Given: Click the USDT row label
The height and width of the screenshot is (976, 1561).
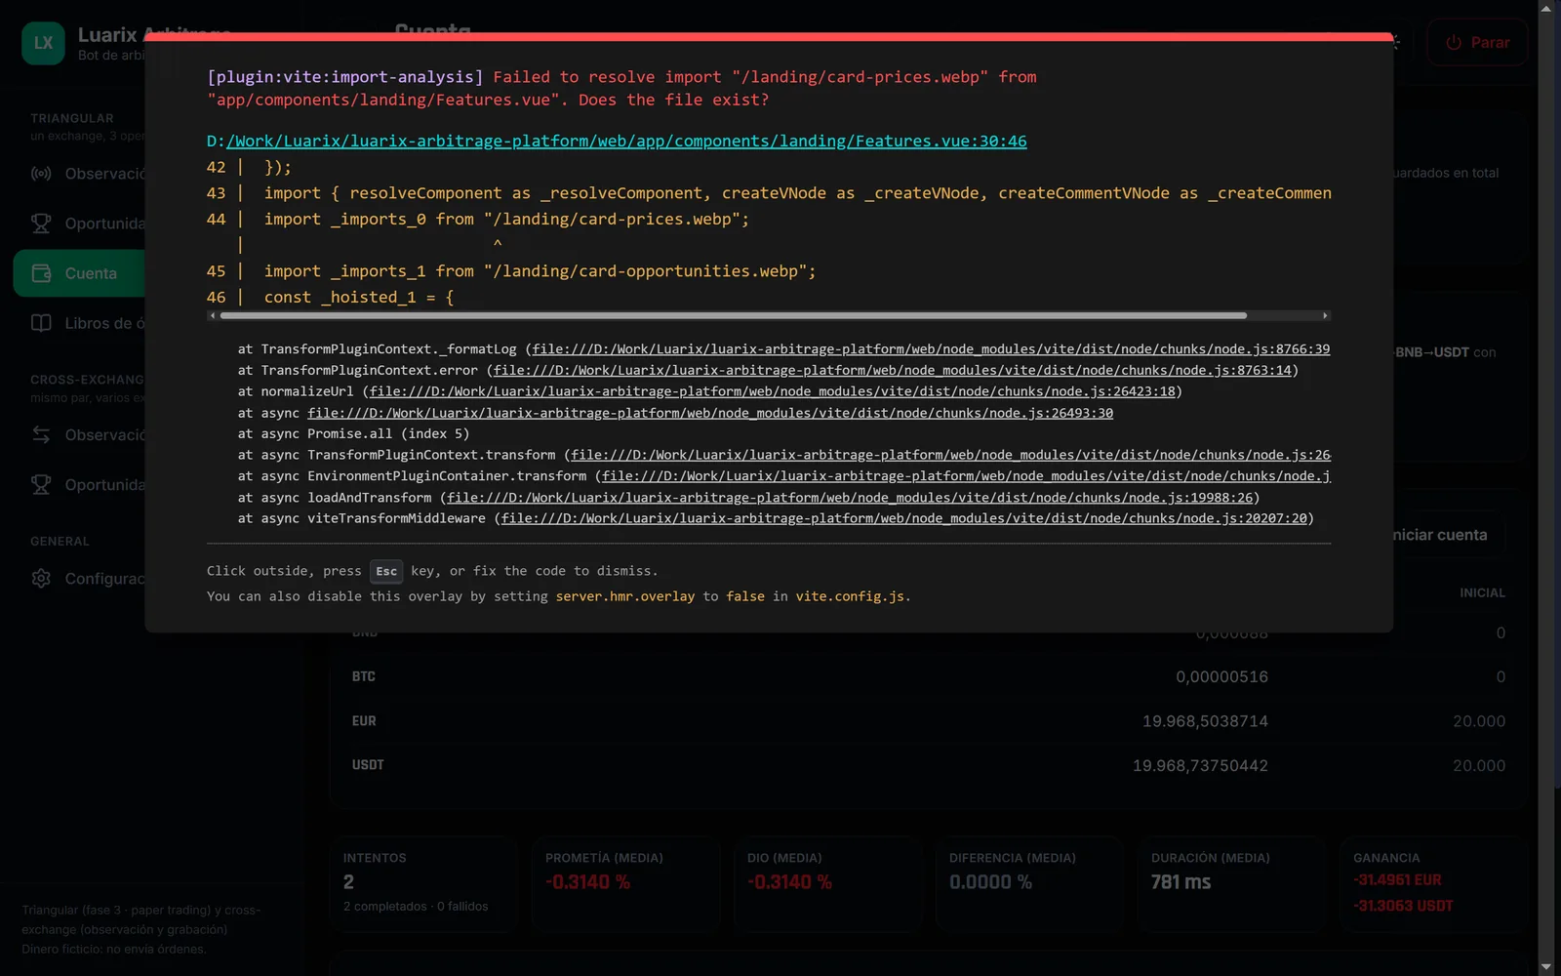Looking at the screenshot, I should [368, 765].
